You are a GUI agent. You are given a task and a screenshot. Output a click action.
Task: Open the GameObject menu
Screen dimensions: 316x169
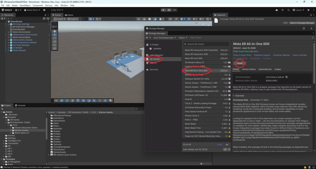coord(25,5)
